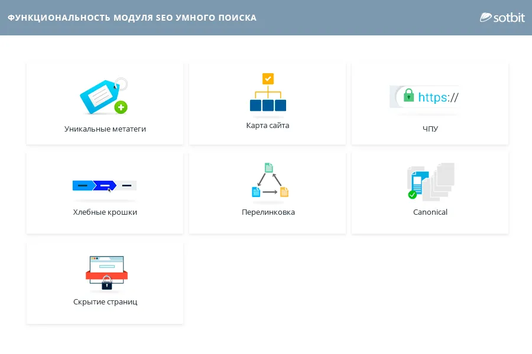Click the blue tag icon for unique metatags
The width and height of the screenshot is (532, 354).
pos(104,96)
